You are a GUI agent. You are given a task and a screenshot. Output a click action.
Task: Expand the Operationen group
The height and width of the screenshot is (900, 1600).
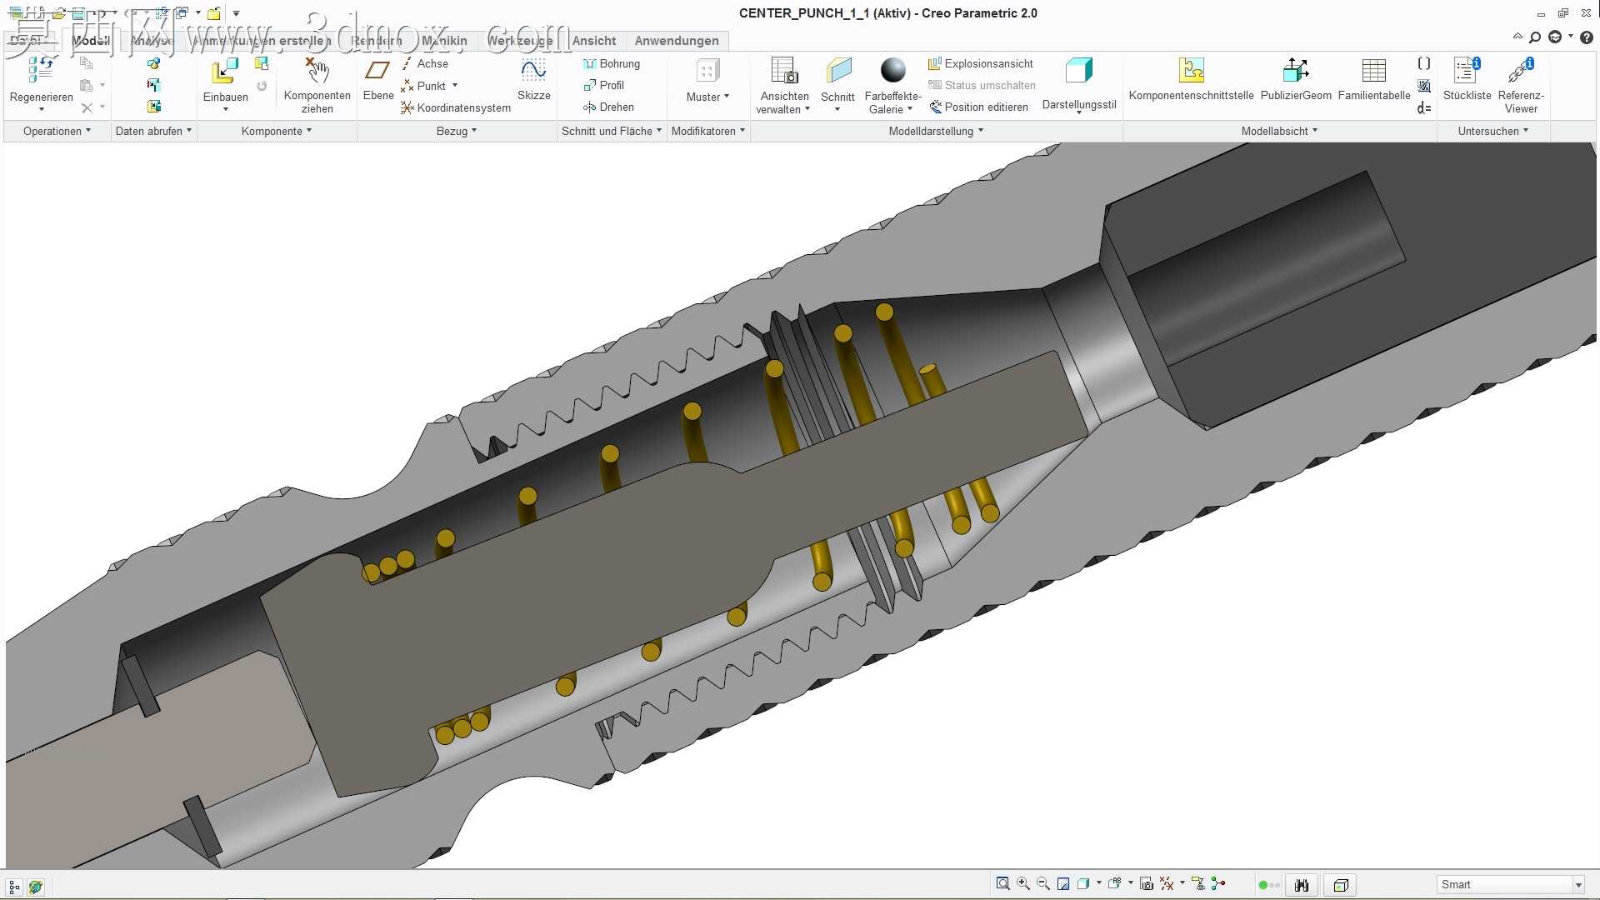click(57, 131)
